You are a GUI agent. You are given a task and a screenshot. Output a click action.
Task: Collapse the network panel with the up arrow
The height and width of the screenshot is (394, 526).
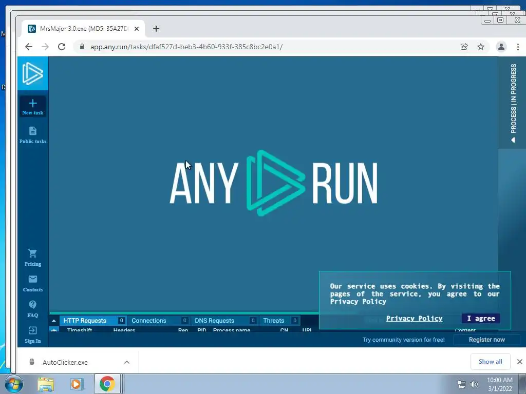click(x=53, y=321)
